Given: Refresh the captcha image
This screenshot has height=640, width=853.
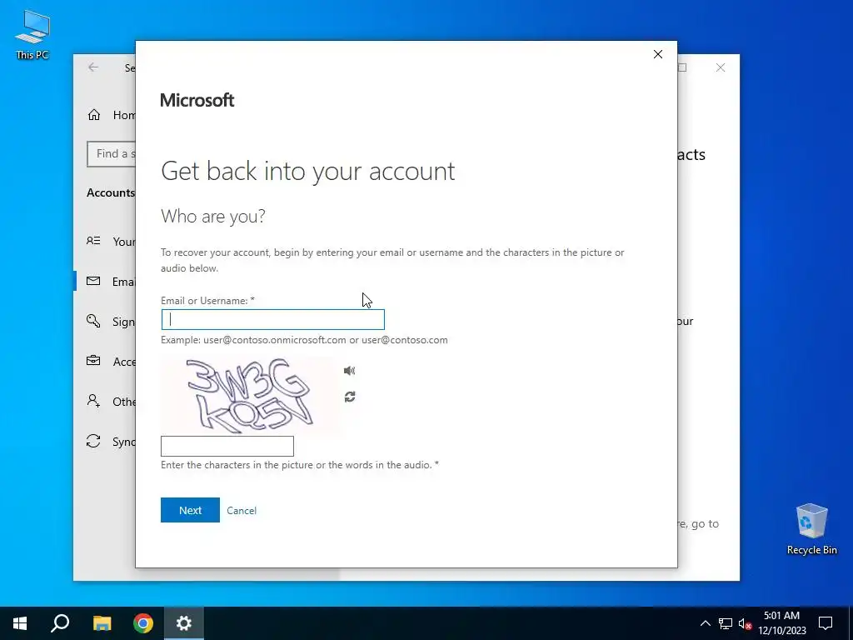Looking at the screenshot, I should [x=350, y=397].
